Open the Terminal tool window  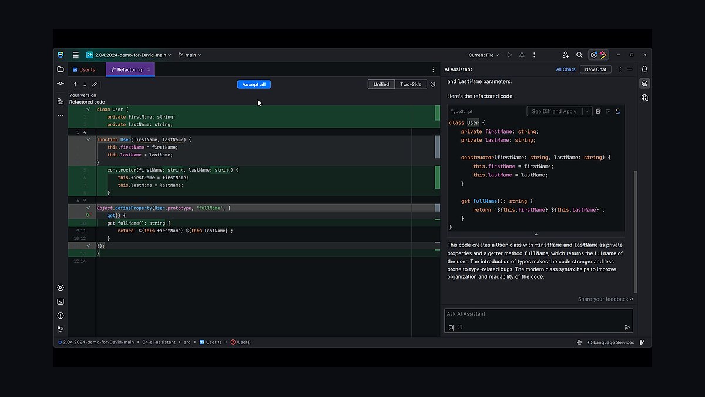[61, 302]
